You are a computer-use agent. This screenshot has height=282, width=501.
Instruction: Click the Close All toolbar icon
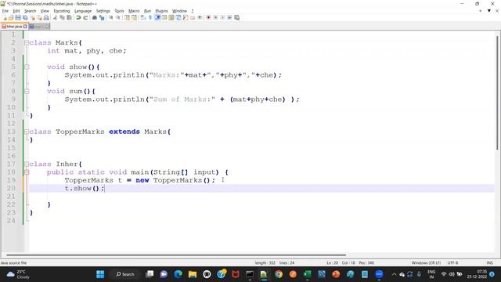click(x=40, y=18)
